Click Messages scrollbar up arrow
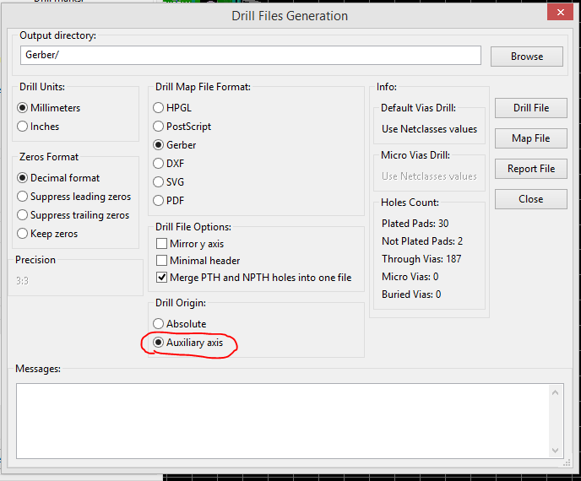Screen dimensions: 581x481 click(x=555, y=392)
